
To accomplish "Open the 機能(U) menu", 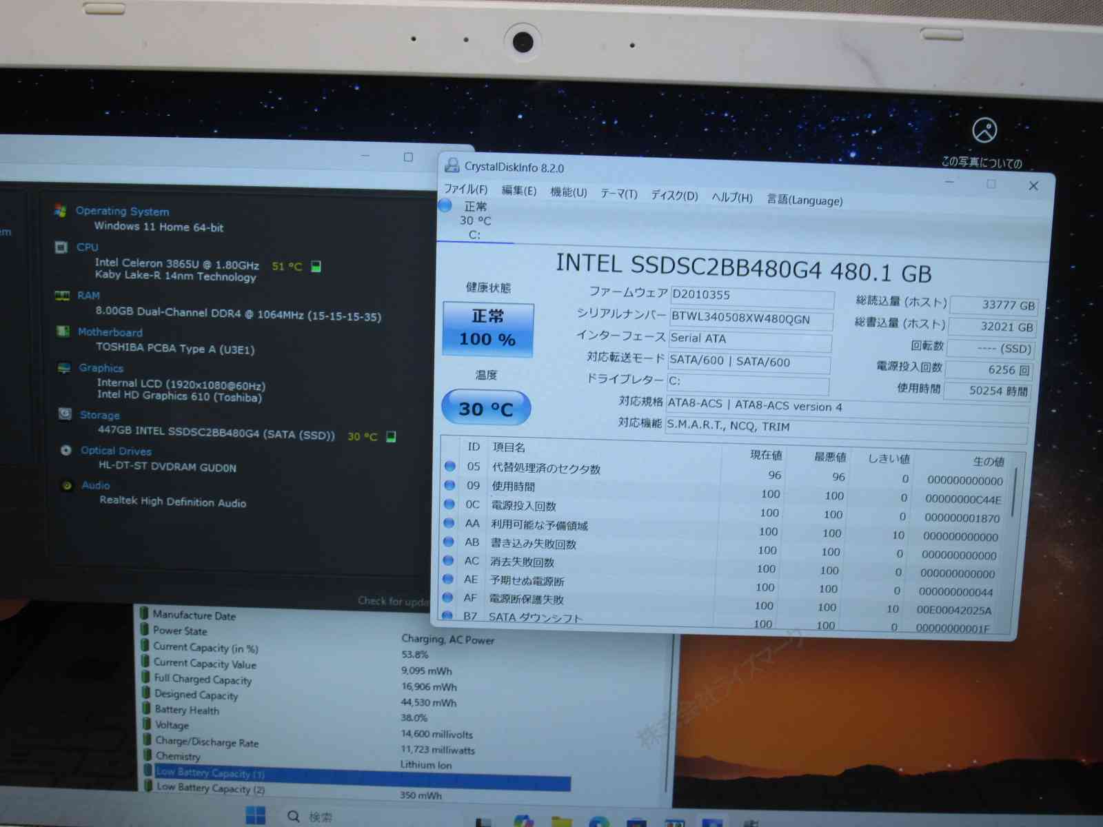I will pos(569,192).
